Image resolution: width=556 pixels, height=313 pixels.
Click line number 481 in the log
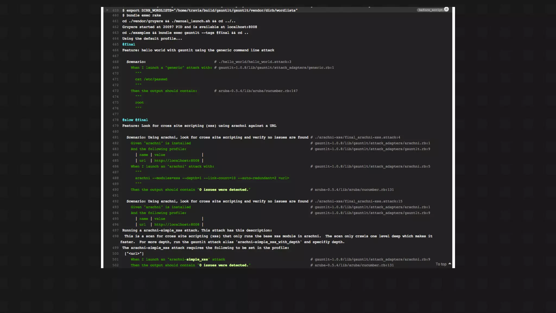pos(115,137)
